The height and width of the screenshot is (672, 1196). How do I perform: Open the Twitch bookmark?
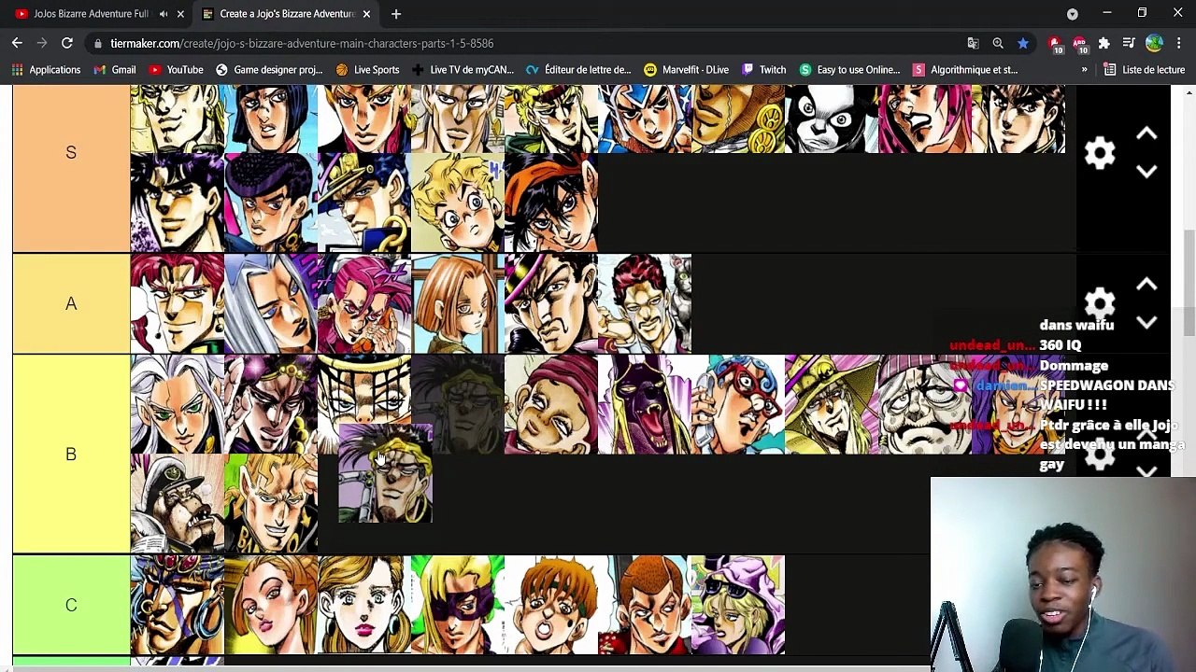763,70
